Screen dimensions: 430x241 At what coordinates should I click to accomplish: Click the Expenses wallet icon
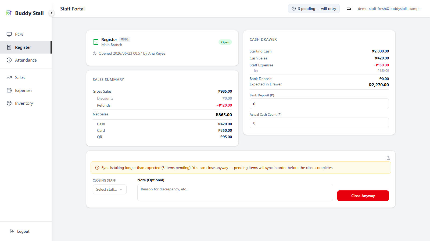(x=9, y=90)
